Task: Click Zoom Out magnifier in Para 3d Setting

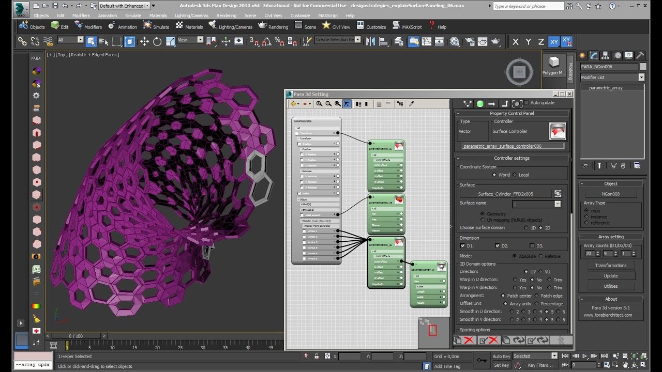Action: pos(328,104)
